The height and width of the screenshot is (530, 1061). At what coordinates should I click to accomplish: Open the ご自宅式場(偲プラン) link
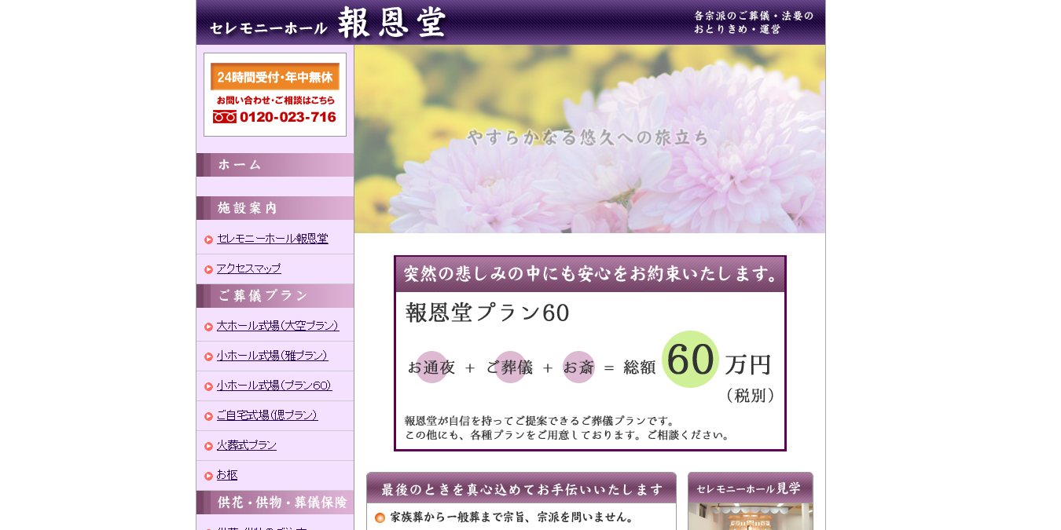point(267,415)
